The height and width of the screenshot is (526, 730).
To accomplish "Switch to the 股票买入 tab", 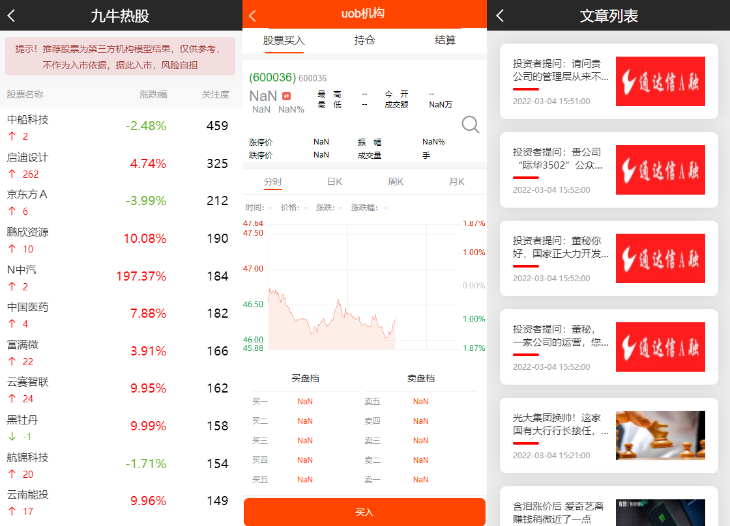I will 284,40.
